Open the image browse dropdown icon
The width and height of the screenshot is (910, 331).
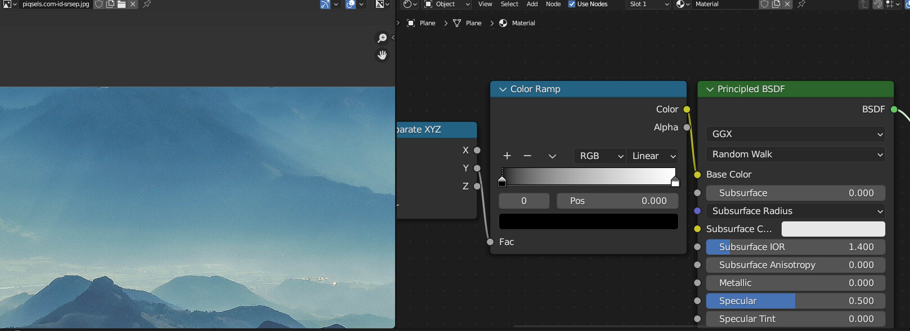pyautogui.click(x=10, y=4)
